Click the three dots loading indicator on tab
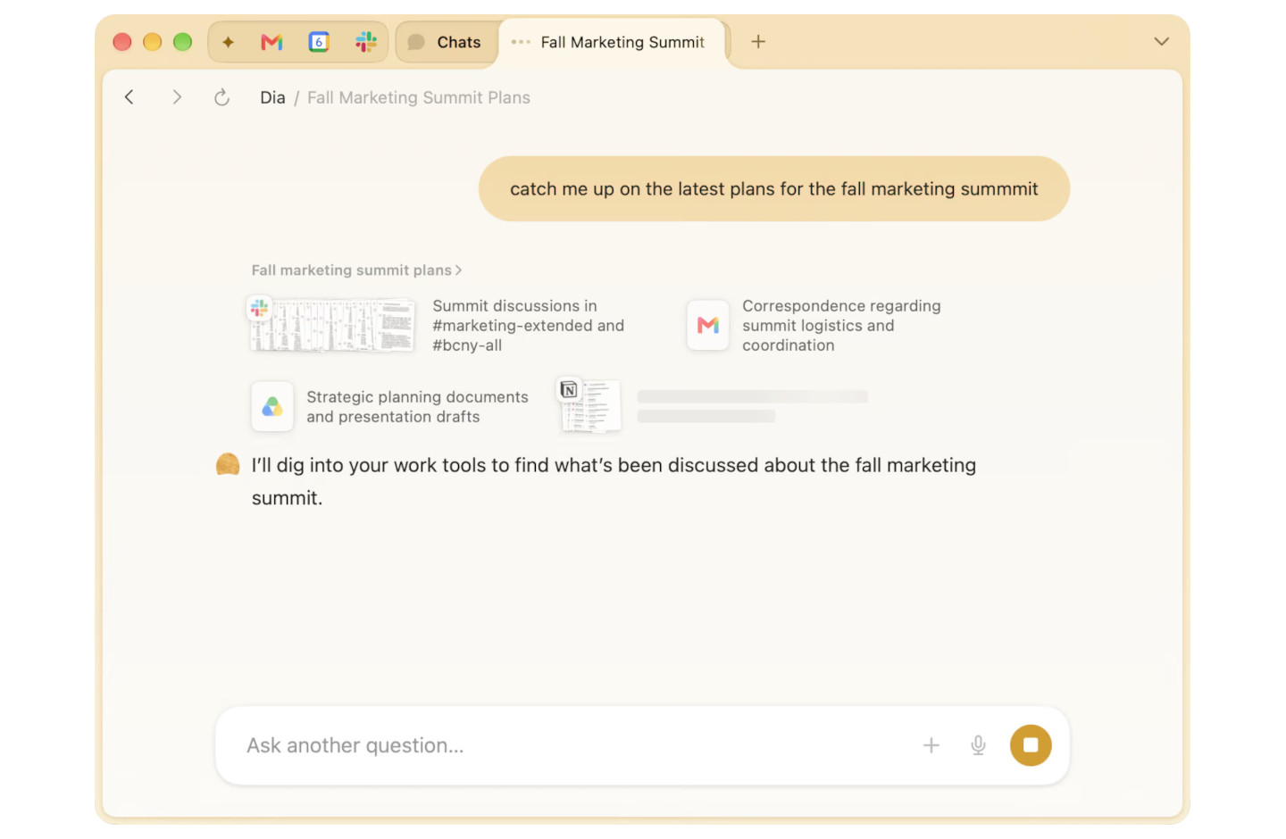This screenshot has width=1286, height=839. coord(521,42)
